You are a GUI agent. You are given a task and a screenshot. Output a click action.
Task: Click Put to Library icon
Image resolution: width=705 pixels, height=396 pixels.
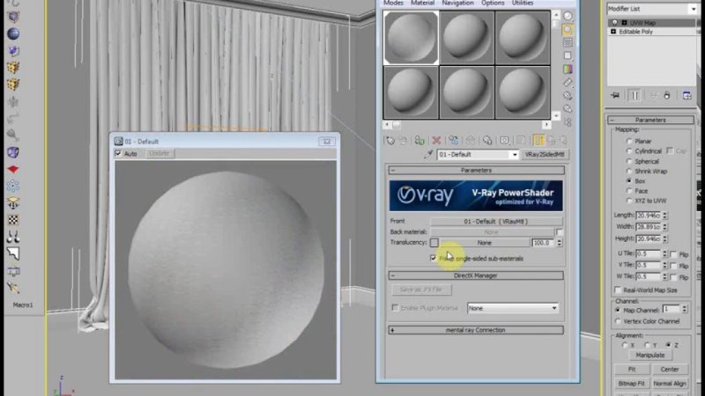(487, 141)
